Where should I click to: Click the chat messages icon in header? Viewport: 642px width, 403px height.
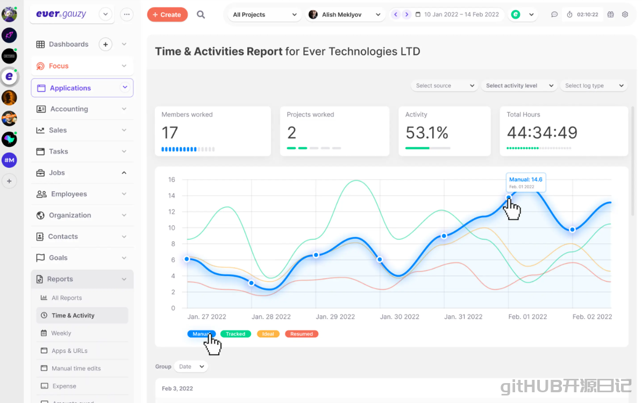coord(554,15)
